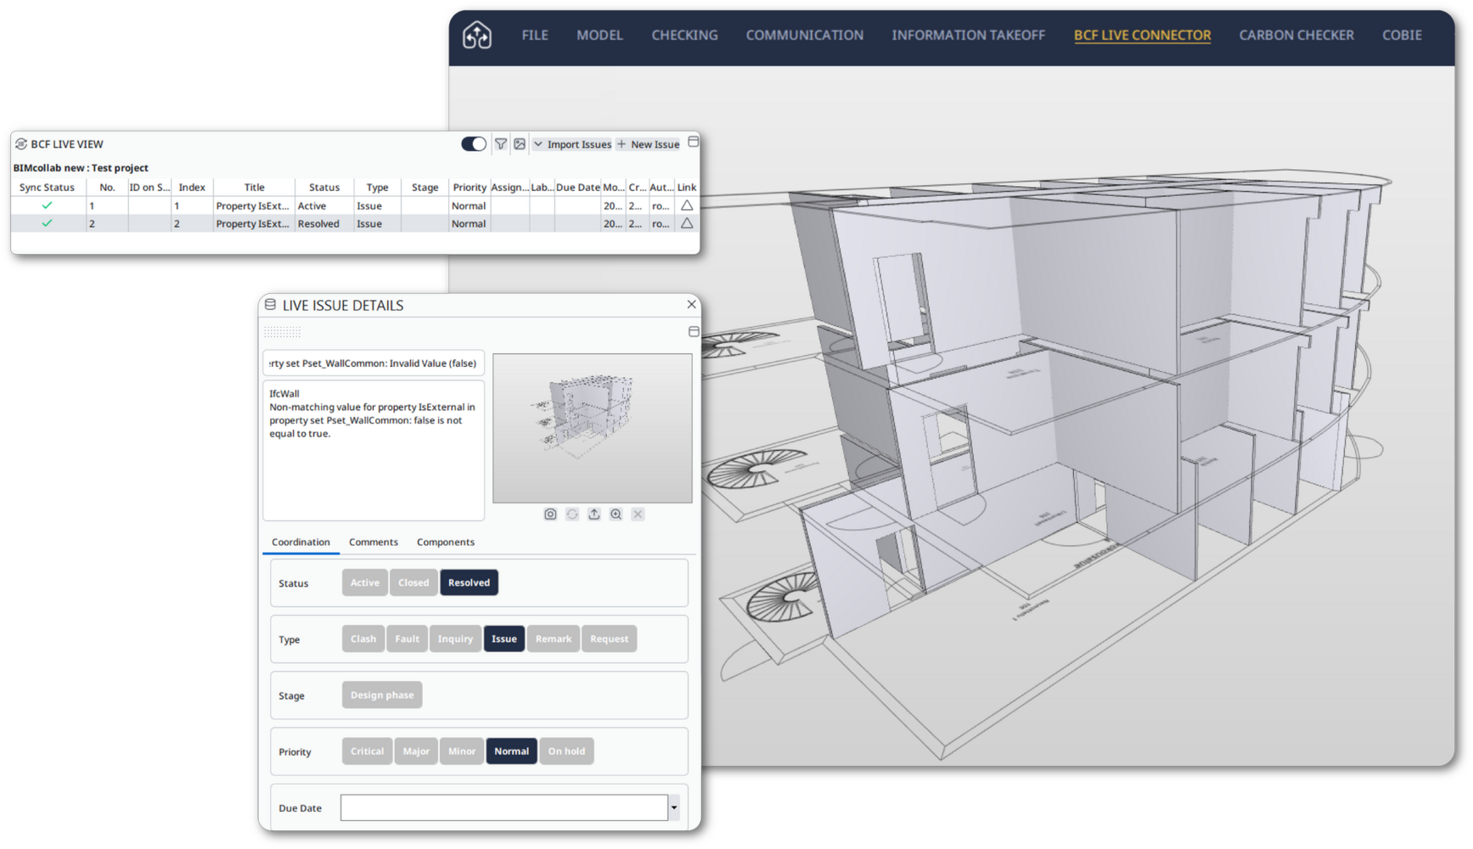
Task: Click the New Issue button
Action: tap(649, 144)
